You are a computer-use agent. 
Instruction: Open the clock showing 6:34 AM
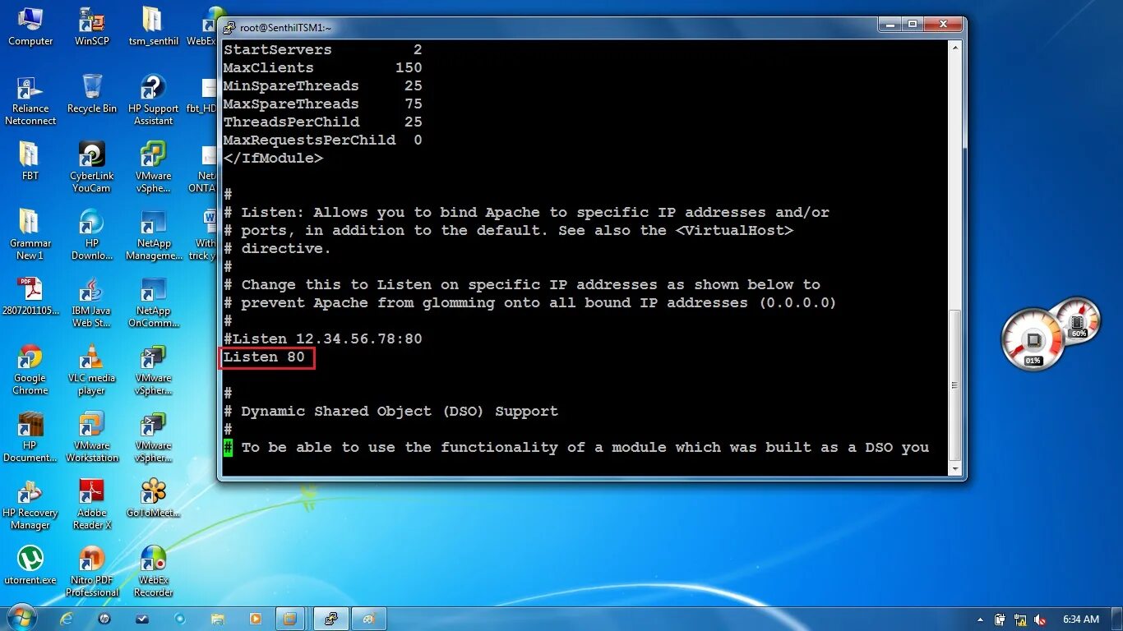pyautogui.click(x=1080, y=619)
